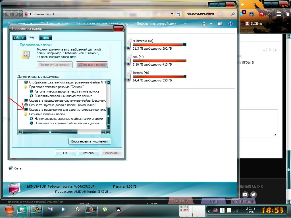Click the Computer icon in the address bar
Viewport: 291px width, 218px height.
27,14
